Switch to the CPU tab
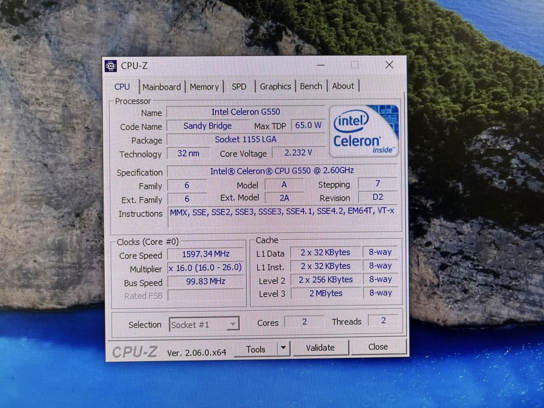Viewport: 544px width, 408px height. [x=122, y=86]
